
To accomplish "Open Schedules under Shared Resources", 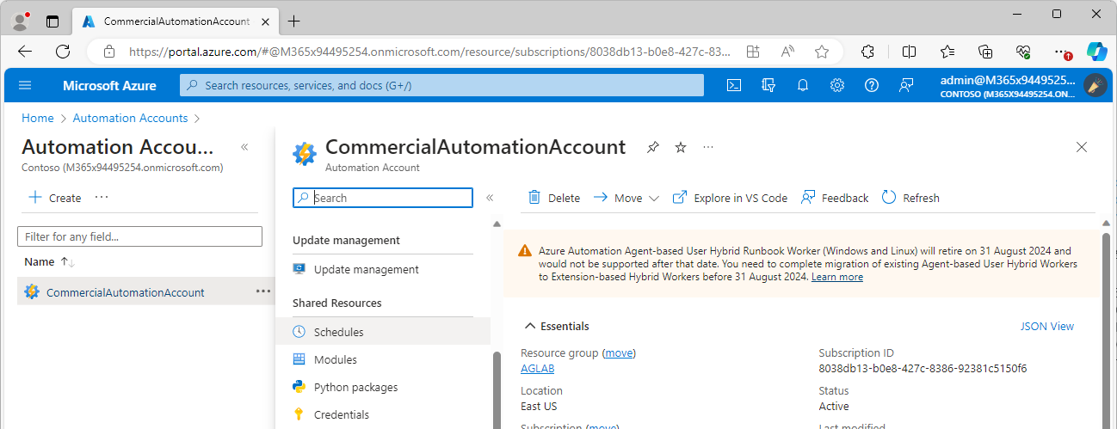I will point(383,332).
